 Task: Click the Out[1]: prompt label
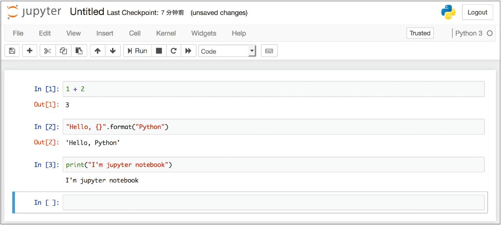47,105
